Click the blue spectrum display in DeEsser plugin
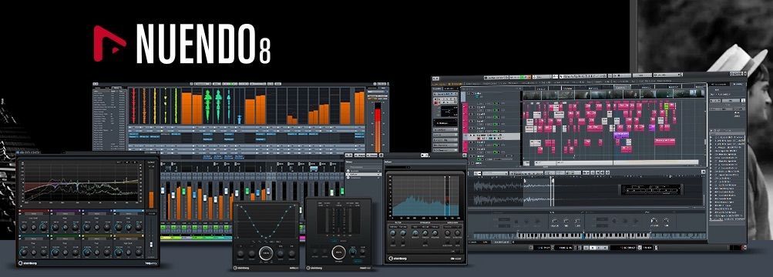The width and height of the screenshot is (773, 277). point(425,196)
